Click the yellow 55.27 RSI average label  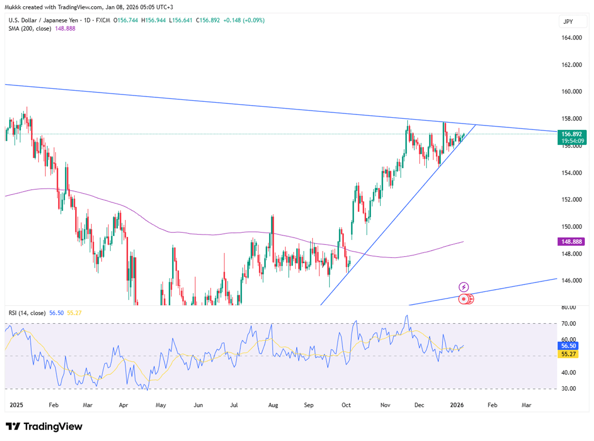[x=568, y=354]
